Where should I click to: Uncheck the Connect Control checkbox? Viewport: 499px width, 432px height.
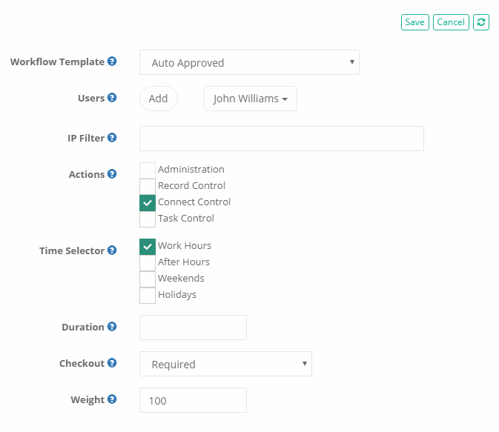coord(148,202)
